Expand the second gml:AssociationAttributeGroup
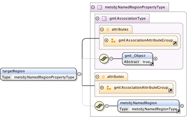Viewport: 187px width, 117px height. (102, 87)
